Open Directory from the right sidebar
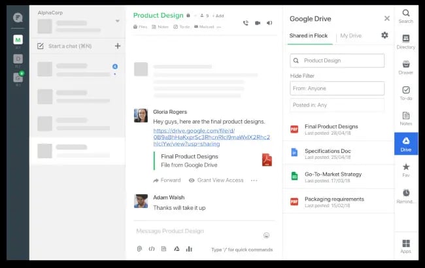Image resolution: width=425 pixels, height=268 pixels. pos(406,42)
